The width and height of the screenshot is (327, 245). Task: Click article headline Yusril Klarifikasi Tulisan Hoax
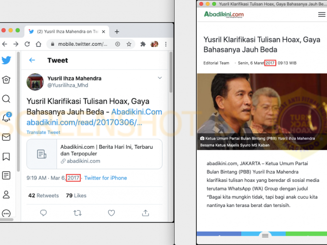point(262,45)
